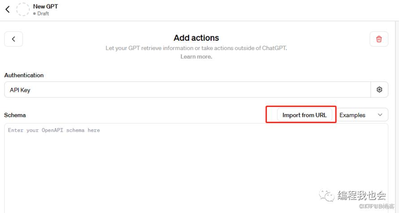Click the WeChat logo in the watermark
The image size is (399, 213).
pos(326,195)
